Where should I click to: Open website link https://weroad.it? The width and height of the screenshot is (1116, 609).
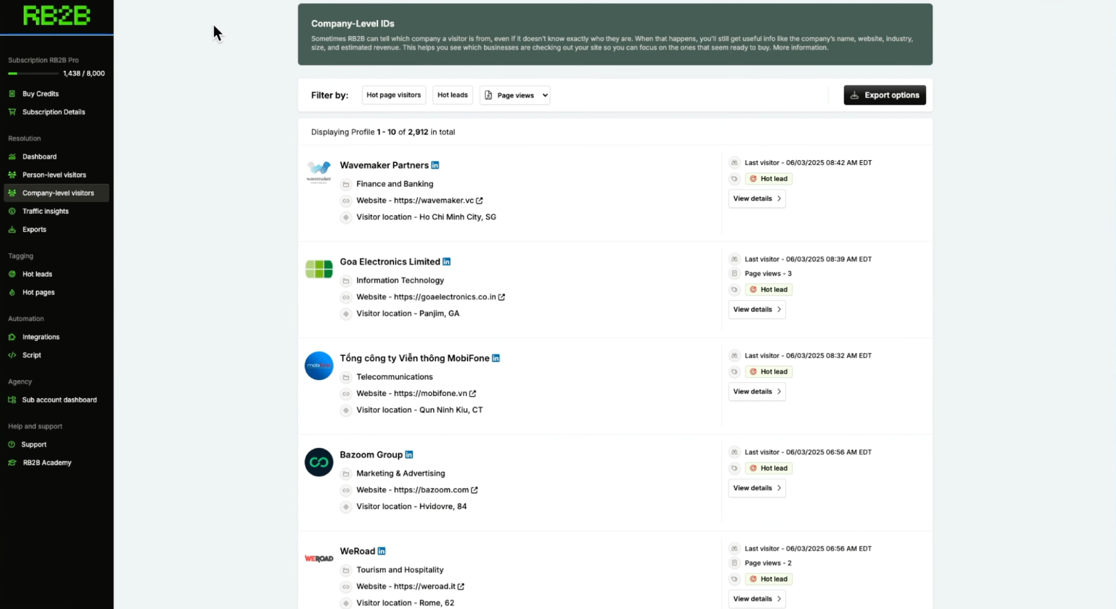point(424,586)
